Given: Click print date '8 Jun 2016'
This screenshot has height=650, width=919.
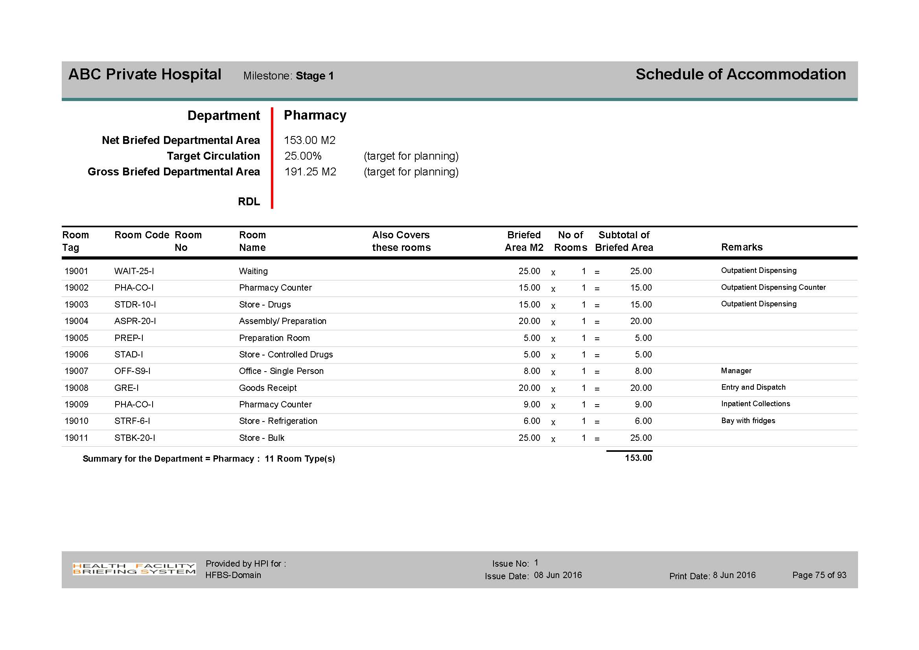Looking at the screenshot, I should click(735, 576).
